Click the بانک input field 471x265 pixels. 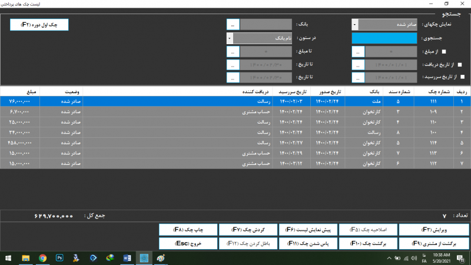266,25
